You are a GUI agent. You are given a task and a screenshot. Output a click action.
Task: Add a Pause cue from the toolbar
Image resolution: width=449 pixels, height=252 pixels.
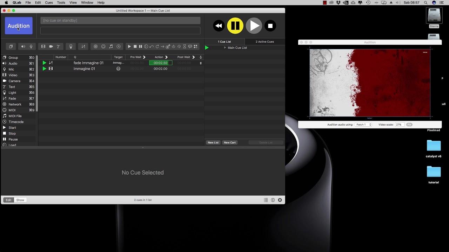(x=140, y=47)
